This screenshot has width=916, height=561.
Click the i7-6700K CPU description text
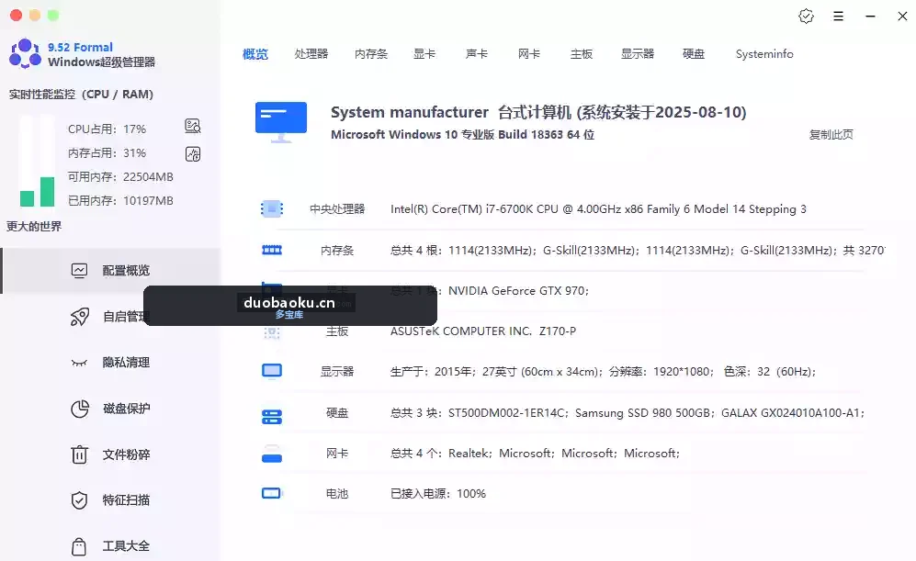[598, 209]
